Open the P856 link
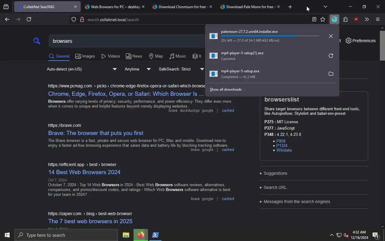385x241 pixels. coord(281,141)
